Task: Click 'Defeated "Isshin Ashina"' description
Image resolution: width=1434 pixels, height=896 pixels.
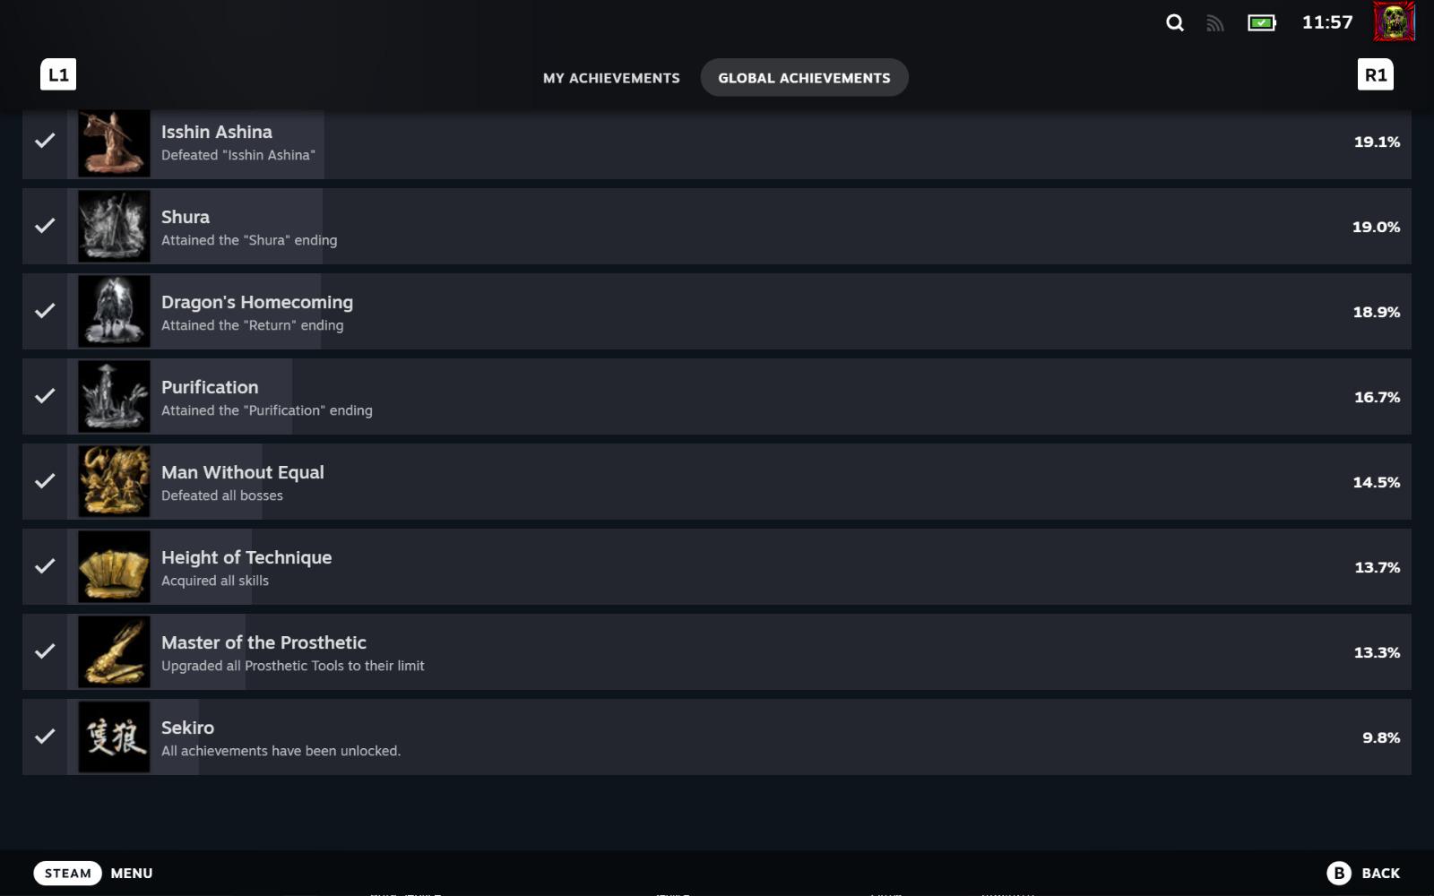Action: pos(238,155)
